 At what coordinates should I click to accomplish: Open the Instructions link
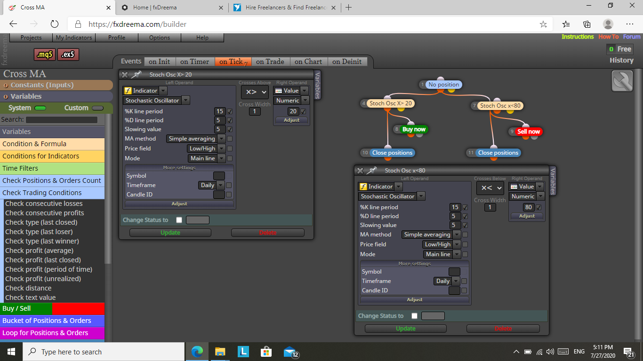[x=578, y=37]
